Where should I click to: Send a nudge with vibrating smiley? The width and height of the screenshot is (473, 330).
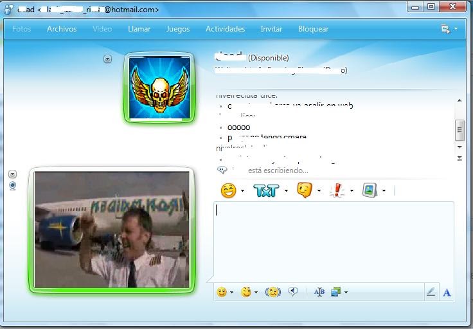tap(273, 292)
